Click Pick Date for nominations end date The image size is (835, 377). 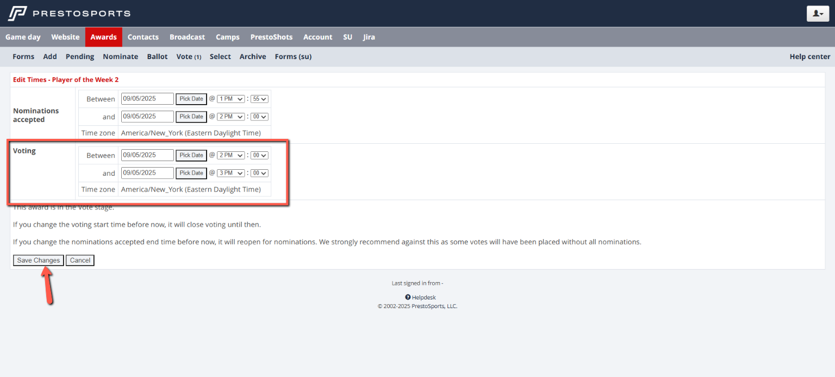(x=191, y=117)
